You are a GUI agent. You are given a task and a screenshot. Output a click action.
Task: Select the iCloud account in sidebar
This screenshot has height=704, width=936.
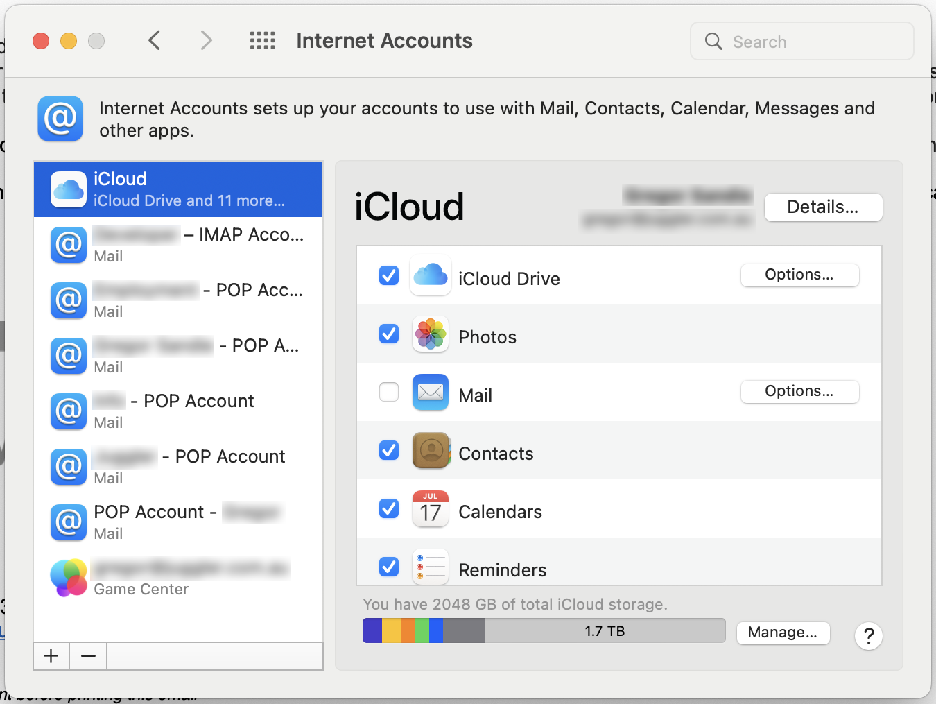[178, 189]
